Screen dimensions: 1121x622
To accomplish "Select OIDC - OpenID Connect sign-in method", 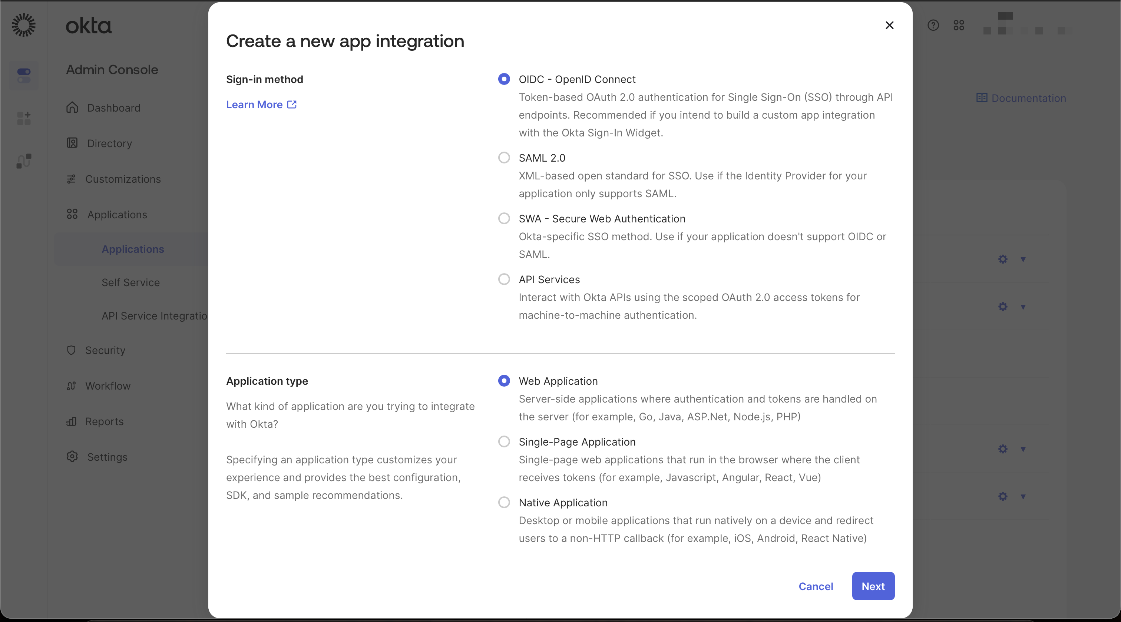I will pyautogui.click(x=504, y=79).
